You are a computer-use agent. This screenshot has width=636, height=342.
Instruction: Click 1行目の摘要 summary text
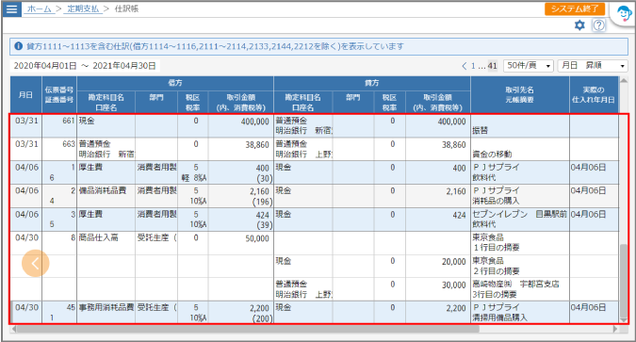[x=496, y=248]
